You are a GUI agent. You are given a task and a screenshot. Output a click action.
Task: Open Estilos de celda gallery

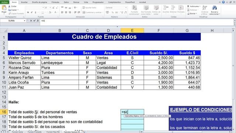(156, 10)
